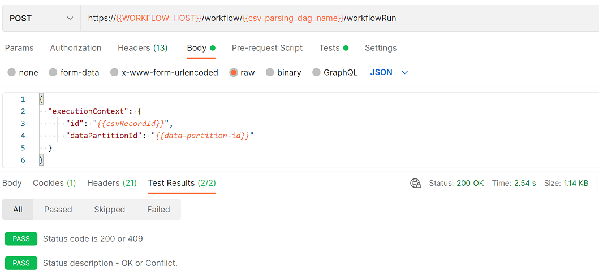The height and width of the screenshot is (279, 599).
Task: Click green PASS badge for status code test
Action: pos(21,238)
